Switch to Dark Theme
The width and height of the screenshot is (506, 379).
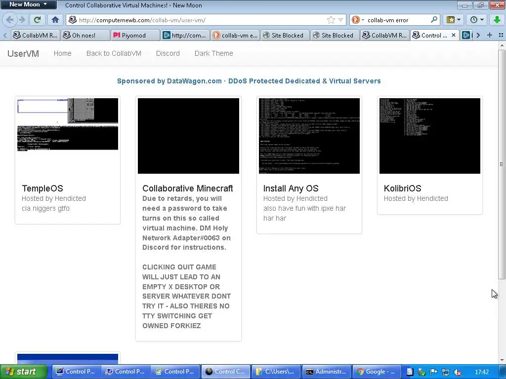(x=213, y=53)
